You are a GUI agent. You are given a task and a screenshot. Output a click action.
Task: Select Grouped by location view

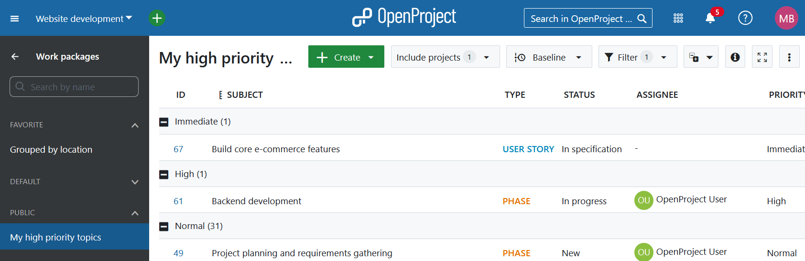[x=51, y=149]
